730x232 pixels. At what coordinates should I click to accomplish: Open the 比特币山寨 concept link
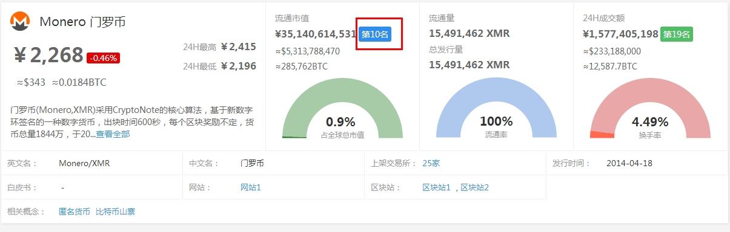[116, 211]
